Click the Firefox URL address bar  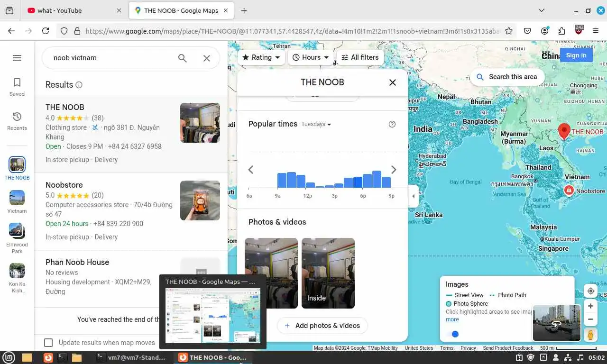click(x=292, y=31)
